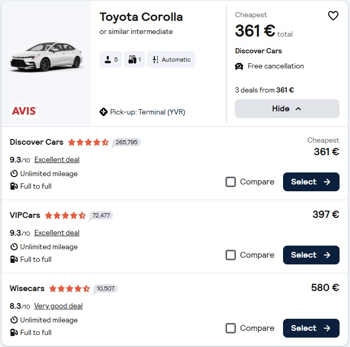Save Toyota Corolla with the heart icon

click(x=333, y=16)
